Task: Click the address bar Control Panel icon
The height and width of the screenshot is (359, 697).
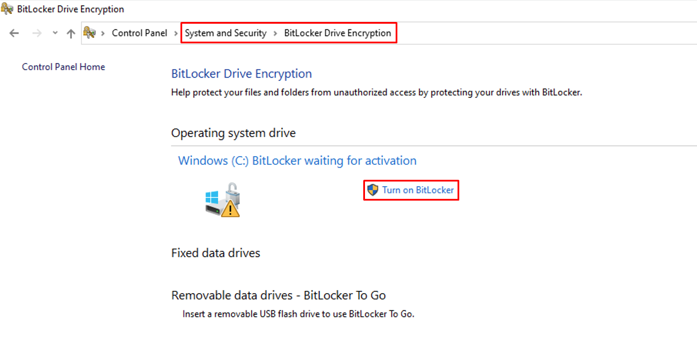Action: point(90,33)
